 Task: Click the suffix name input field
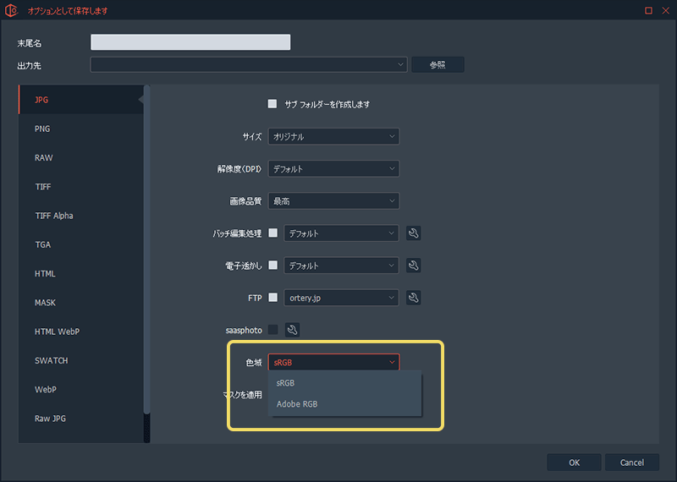[190, 42]
